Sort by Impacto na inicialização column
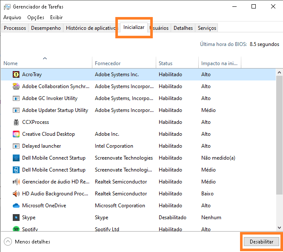This screenshot has height=252, width=283. 219,63
